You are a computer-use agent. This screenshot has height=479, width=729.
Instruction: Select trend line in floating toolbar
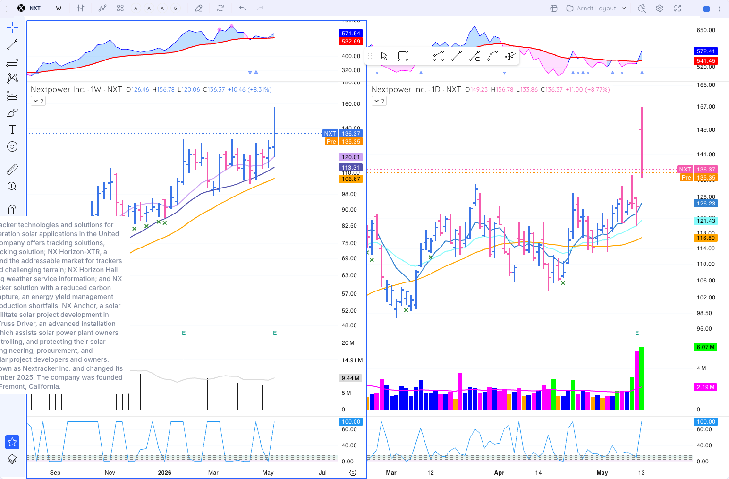point(457,56)
